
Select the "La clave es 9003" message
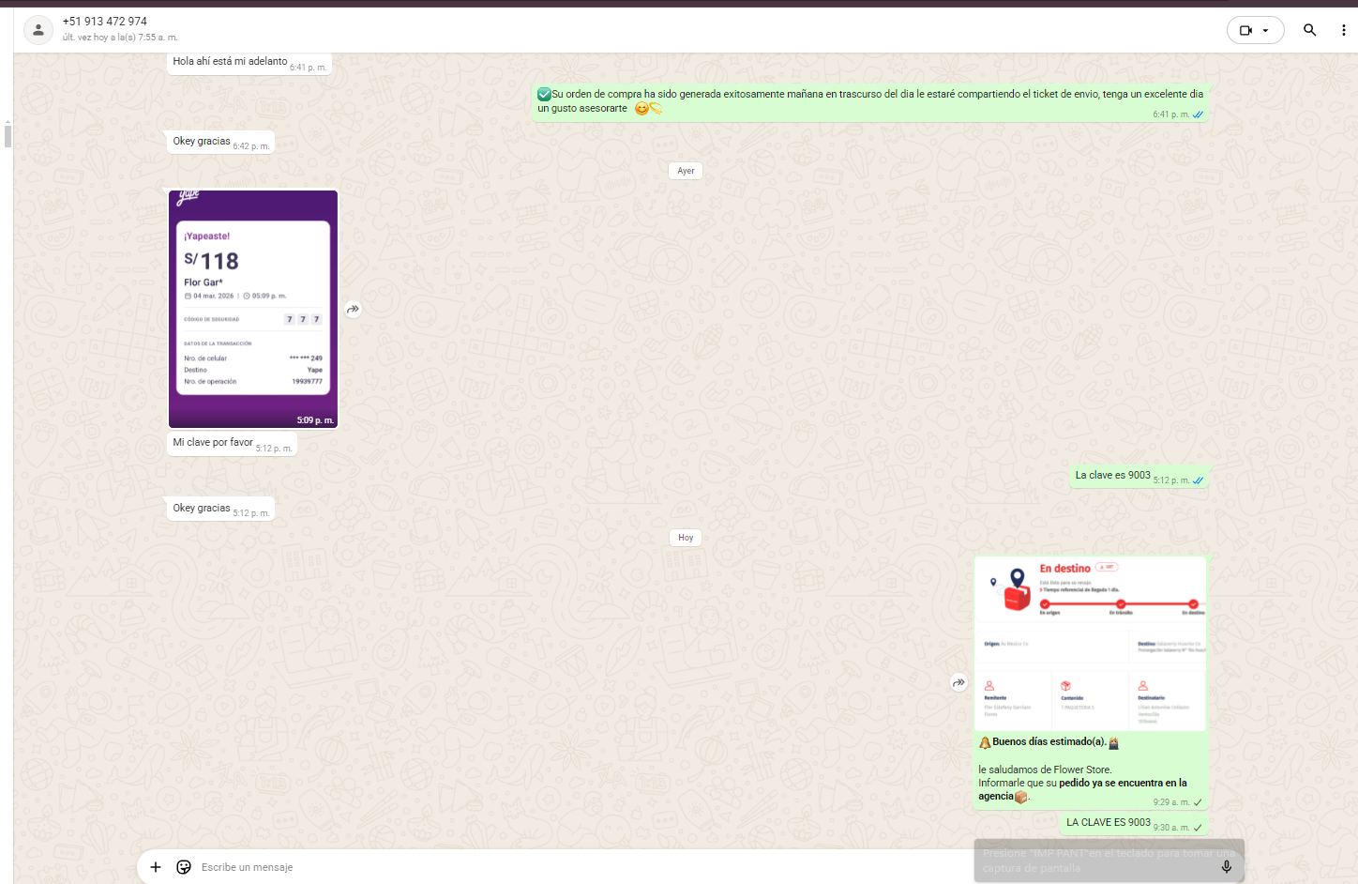(x=1112, y=476)
